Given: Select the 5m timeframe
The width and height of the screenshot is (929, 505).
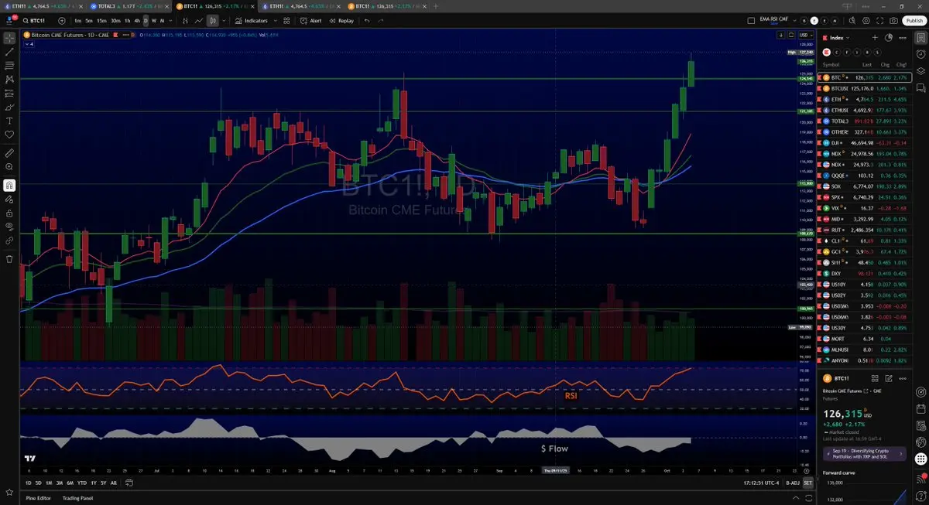Looking at the screenshot, I should [x=89, y=21].
